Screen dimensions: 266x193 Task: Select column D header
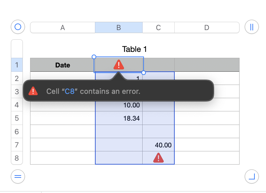click(x=207, y=28)
